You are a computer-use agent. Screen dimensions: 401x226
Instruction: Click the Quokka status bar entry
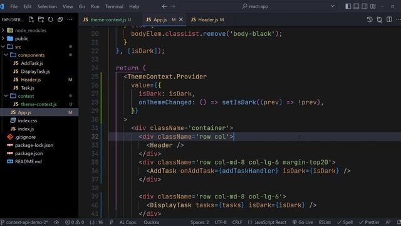151,222
